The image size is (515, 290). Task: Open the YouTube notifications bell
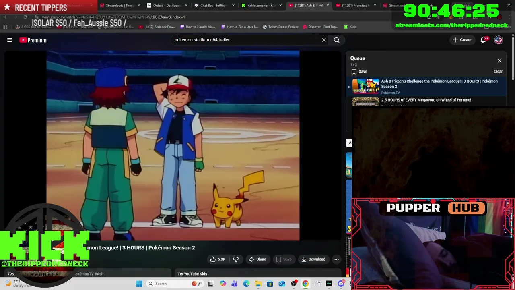pyautogui.click(x=484, y=40)
